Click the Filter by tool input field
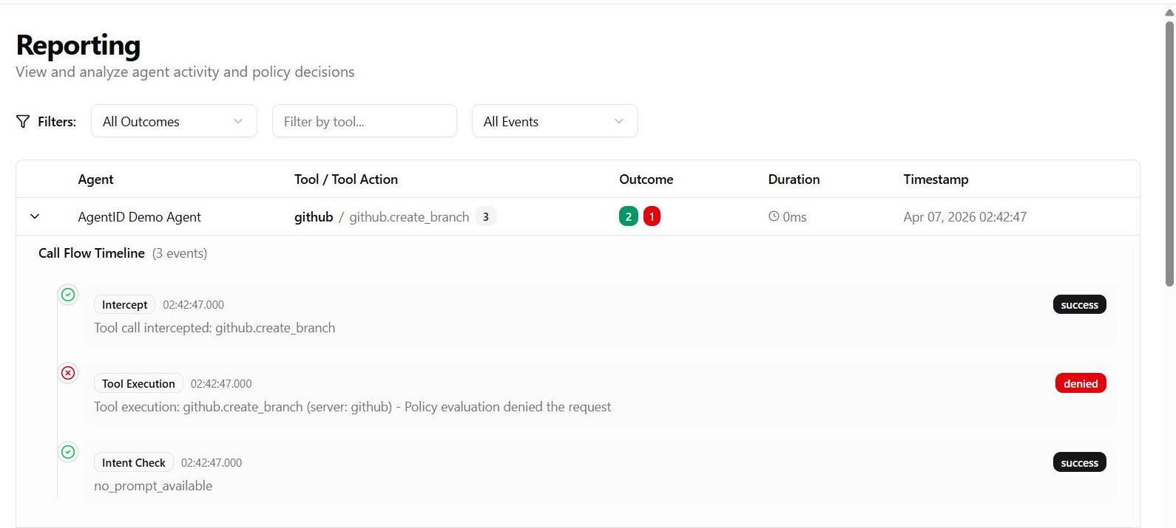The height and width of the screenshot is (528, 1176). tap(364, 121)
